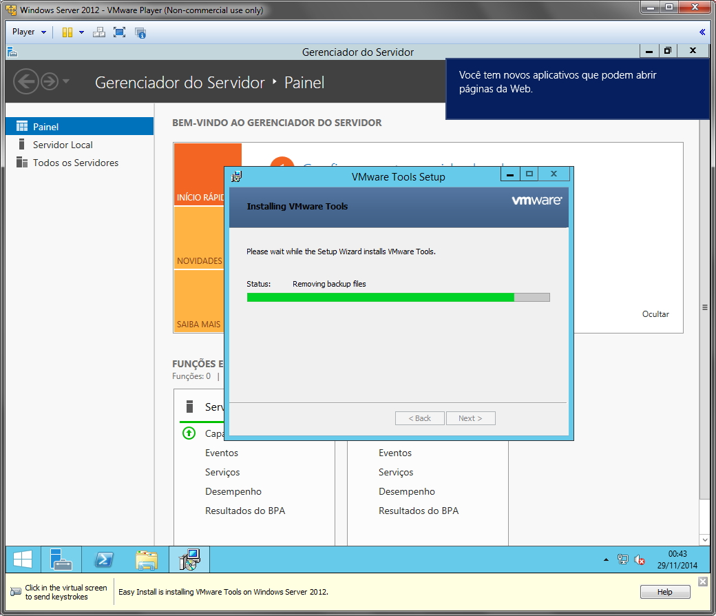Click the disabled Back button in setup
The width and height of the screenshot is (716, 616).
pos(420,418)
